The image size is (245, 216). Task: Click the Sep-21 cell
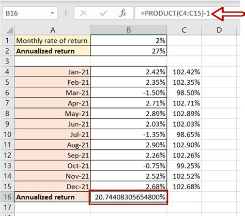click(x=53, y=155)
